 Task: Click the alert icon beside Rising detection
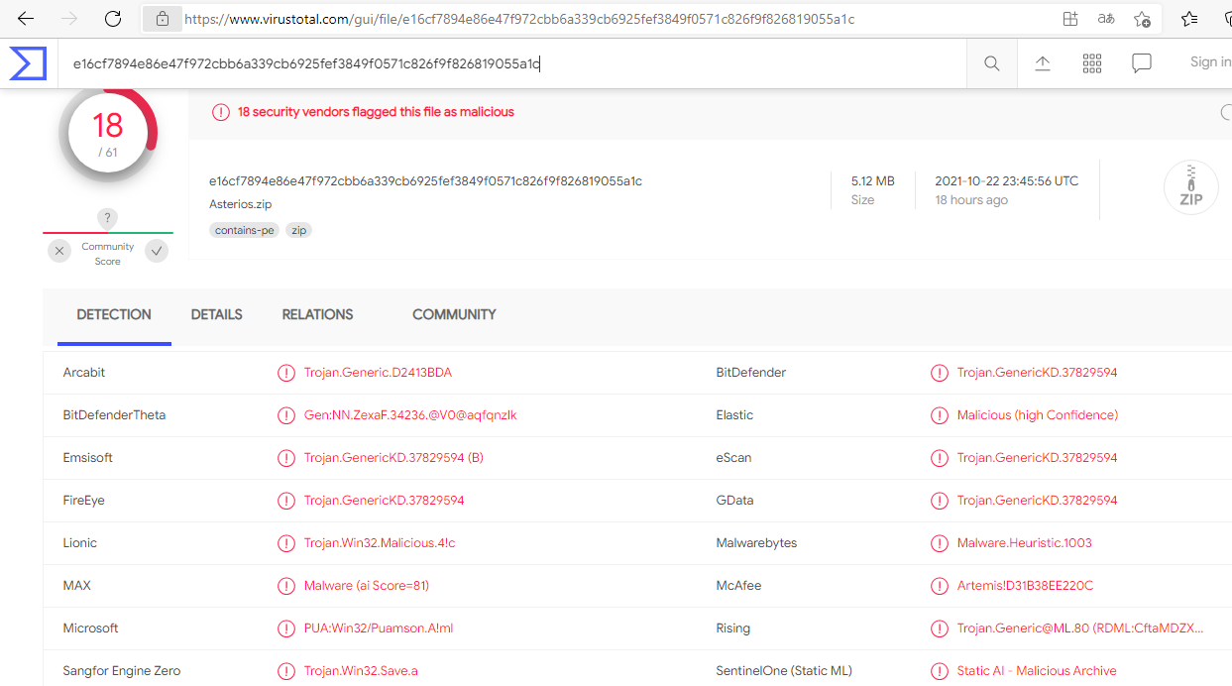[x=940, y=629]
